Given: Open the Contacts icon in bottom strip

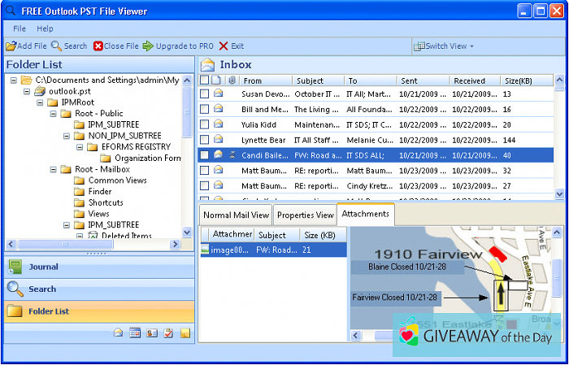Looking at the screenshot, I should 151,333.
